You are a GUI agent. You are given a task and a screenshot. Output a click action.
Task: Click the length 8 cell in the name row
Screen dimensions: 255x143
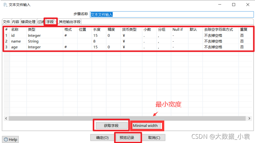[x=99, y=41]
